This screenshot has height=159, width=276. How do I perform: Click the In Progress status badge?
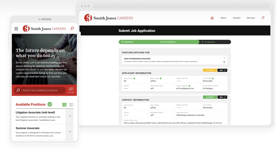tap(210, 70)
